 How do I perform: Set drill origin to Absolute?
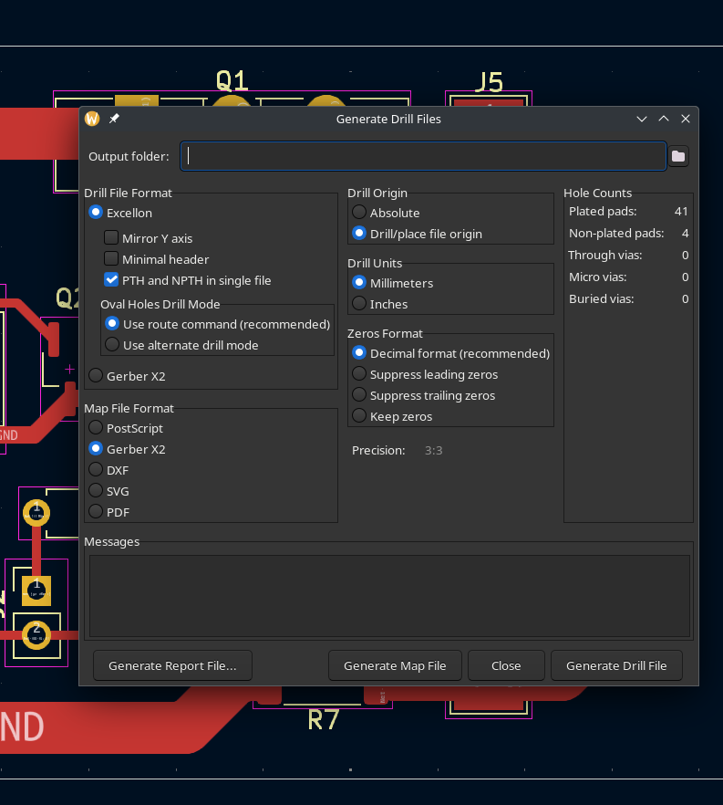pos(386,213)
